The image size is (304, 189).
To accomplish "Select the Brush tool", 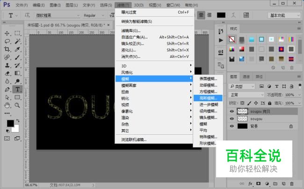I will (17, 57).
